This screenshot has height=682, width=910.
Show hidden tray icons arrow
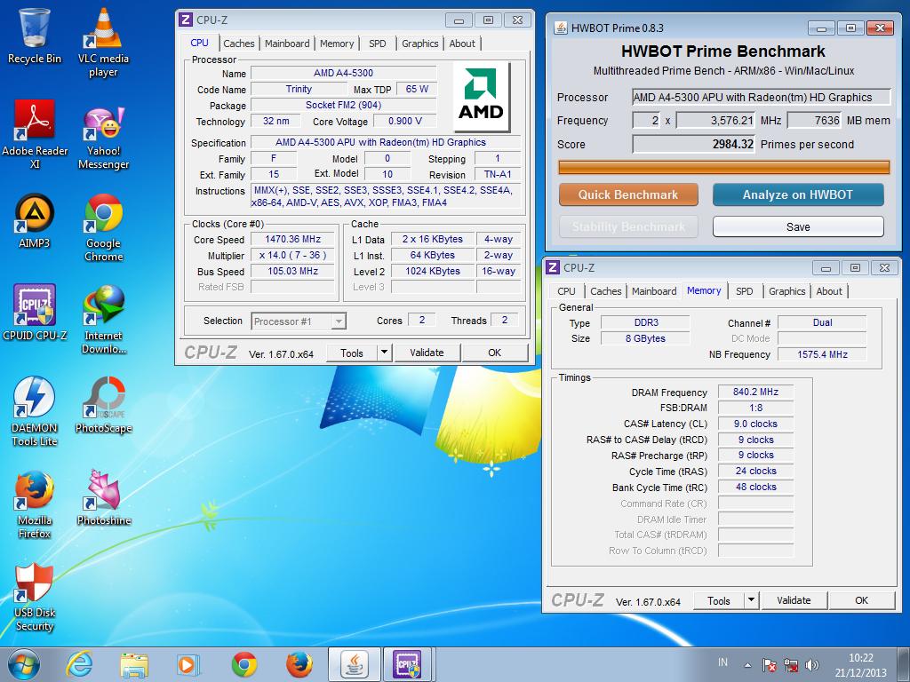[748, 665]
